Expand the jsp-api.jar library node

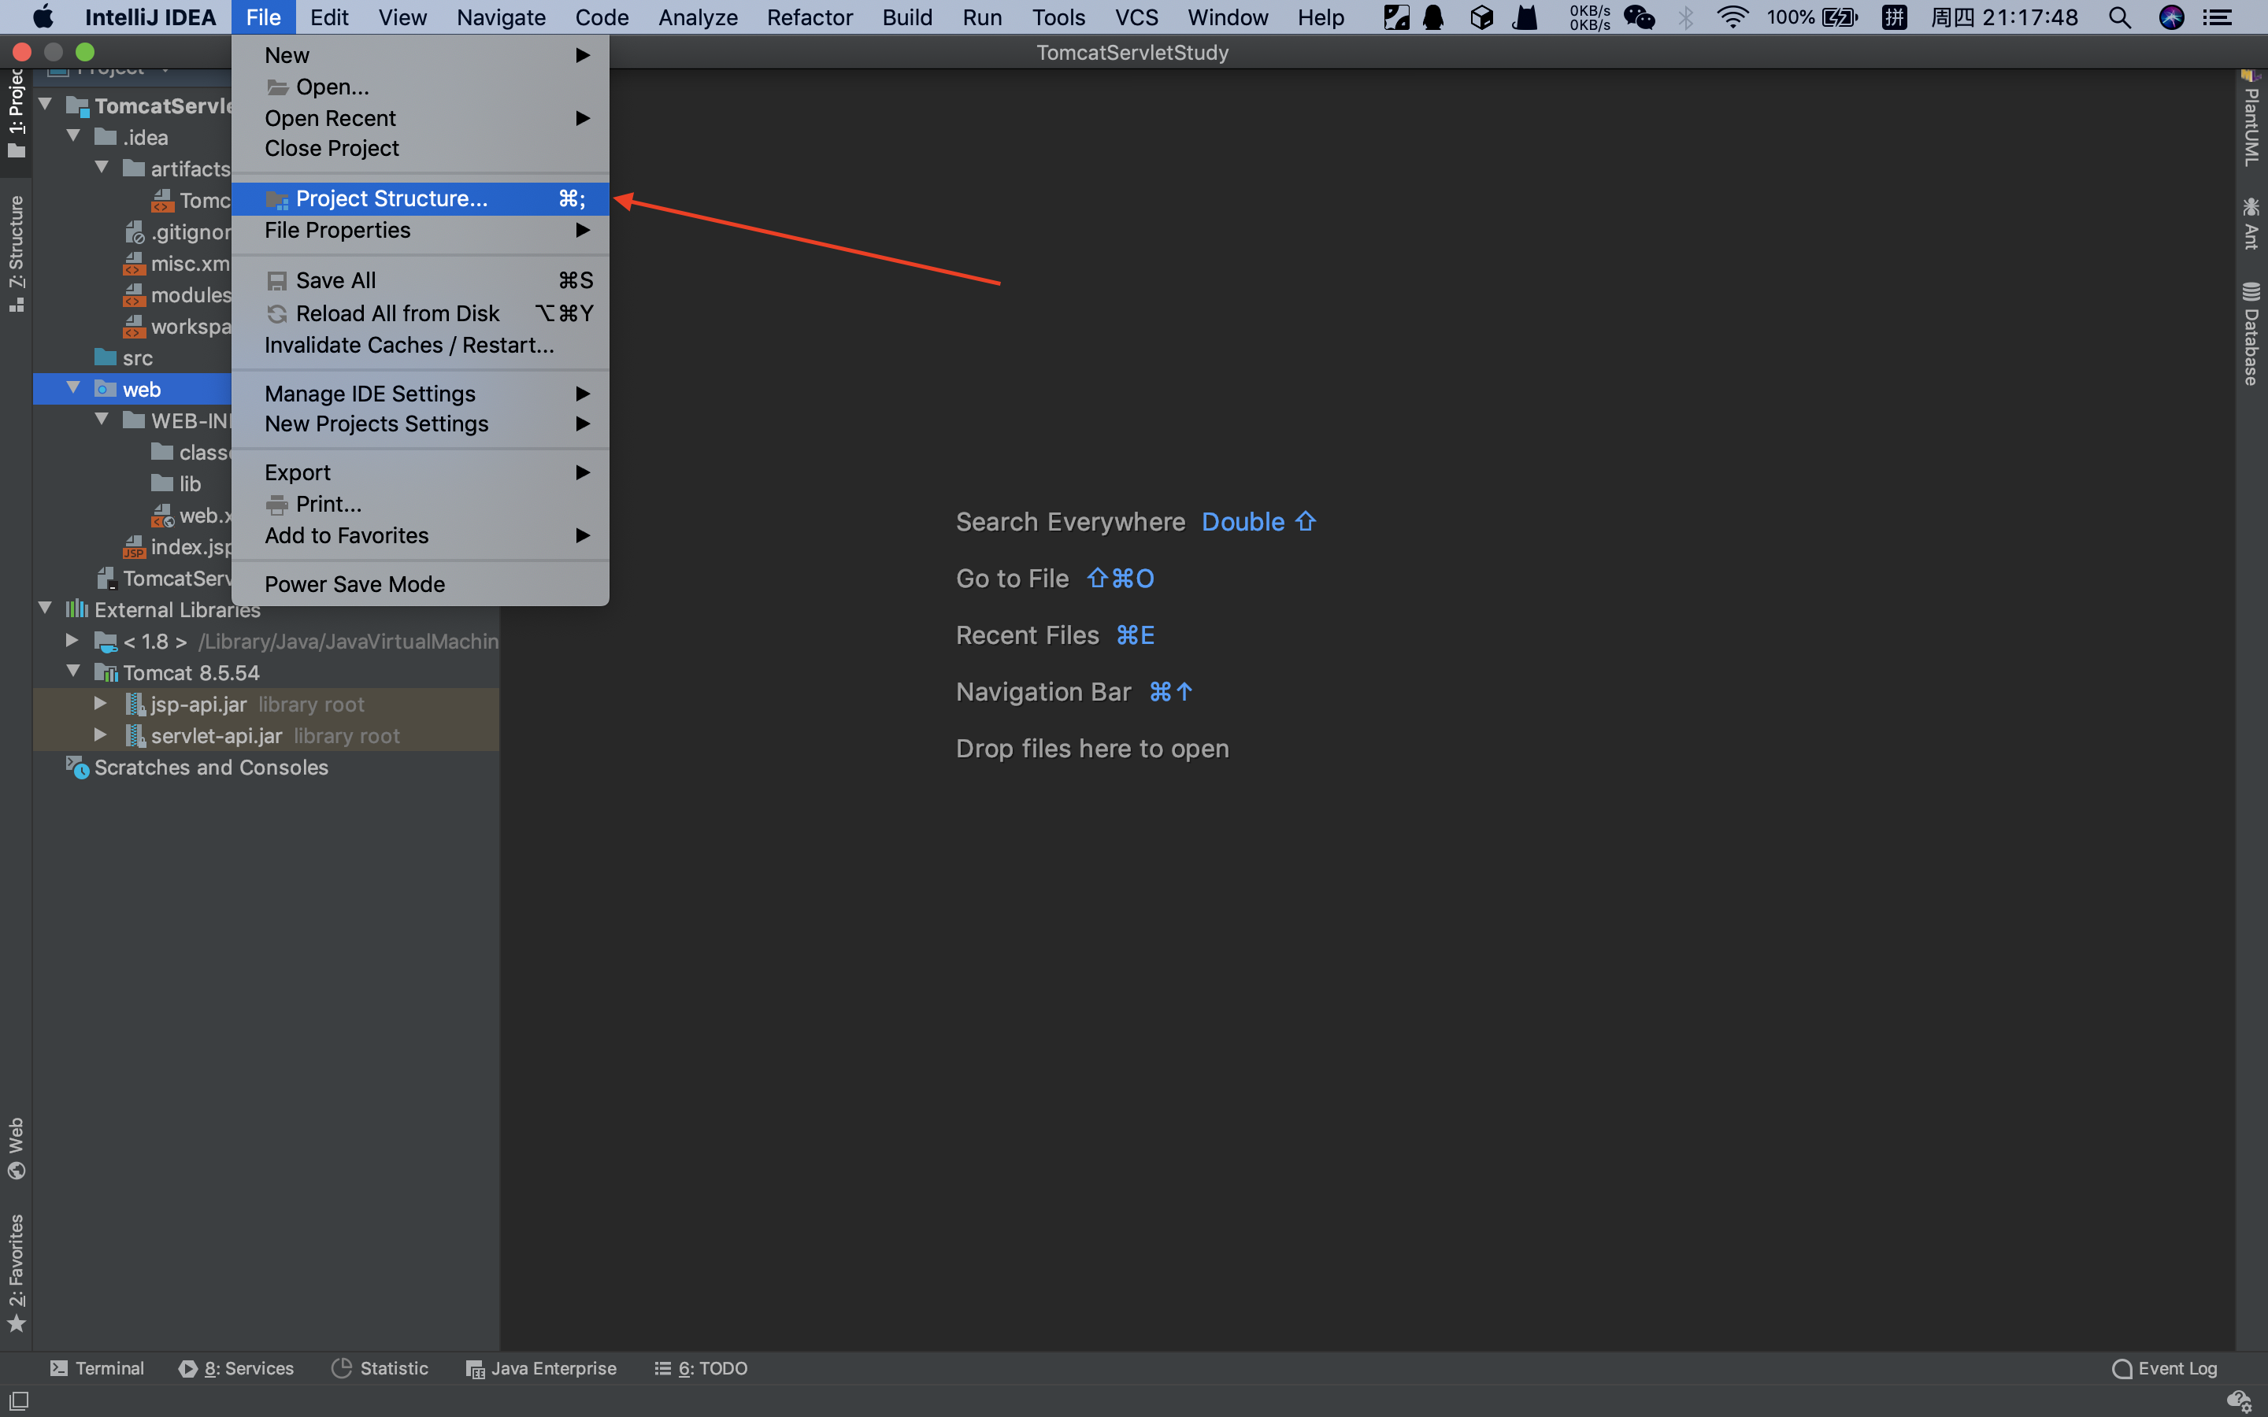point(99,704)
